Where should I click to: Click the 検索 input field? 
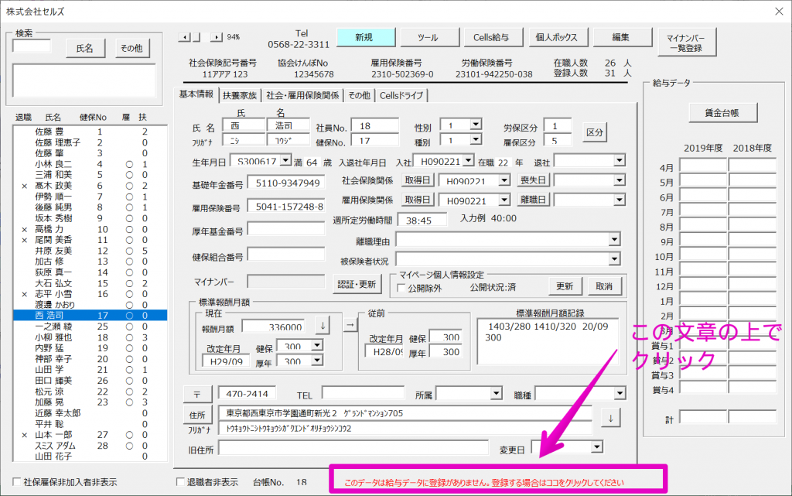pyautogui.click(x=31, y=47)
